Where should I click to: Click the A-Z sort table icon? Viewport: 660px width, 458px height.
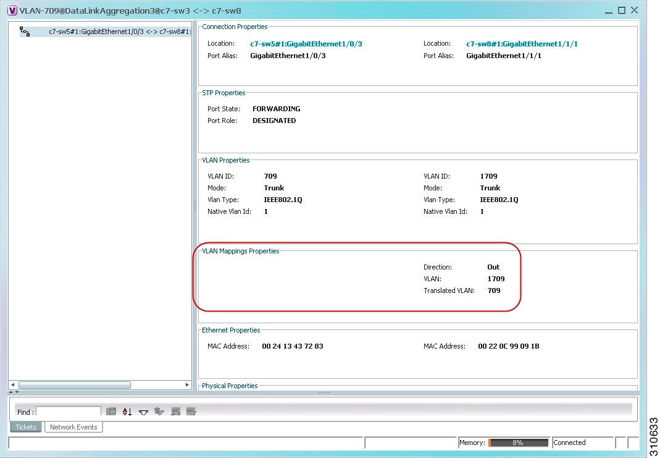click(x=127, y=411)
